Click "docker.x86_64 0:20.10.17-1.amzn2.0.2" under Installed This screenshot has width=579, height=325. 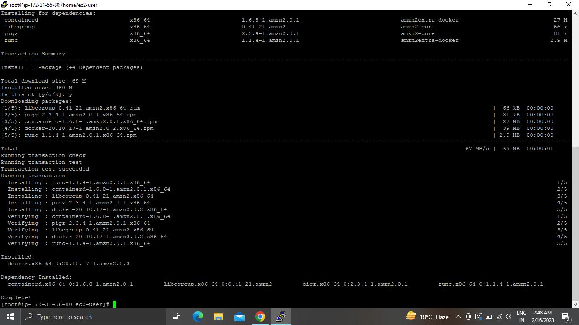[x=69, y=264]
